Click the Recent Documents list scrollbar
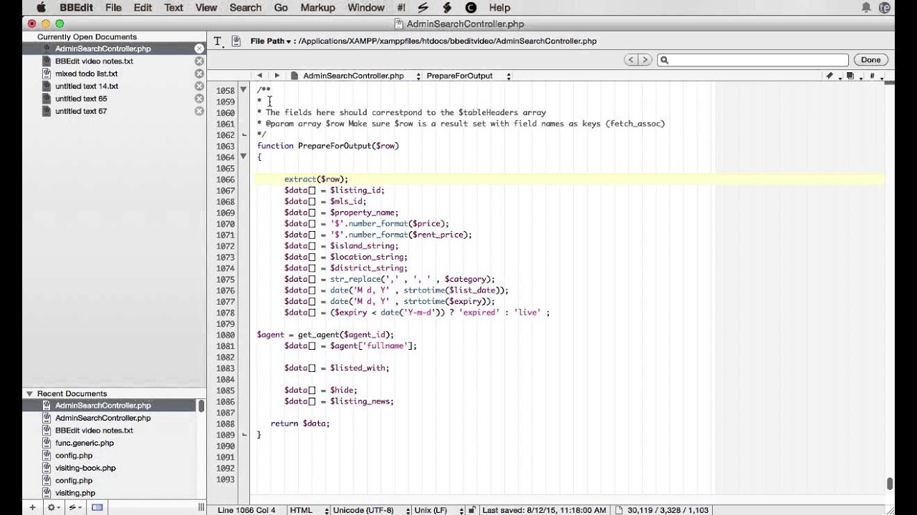Viewport: 917px width, 515px height. point(201,406)
